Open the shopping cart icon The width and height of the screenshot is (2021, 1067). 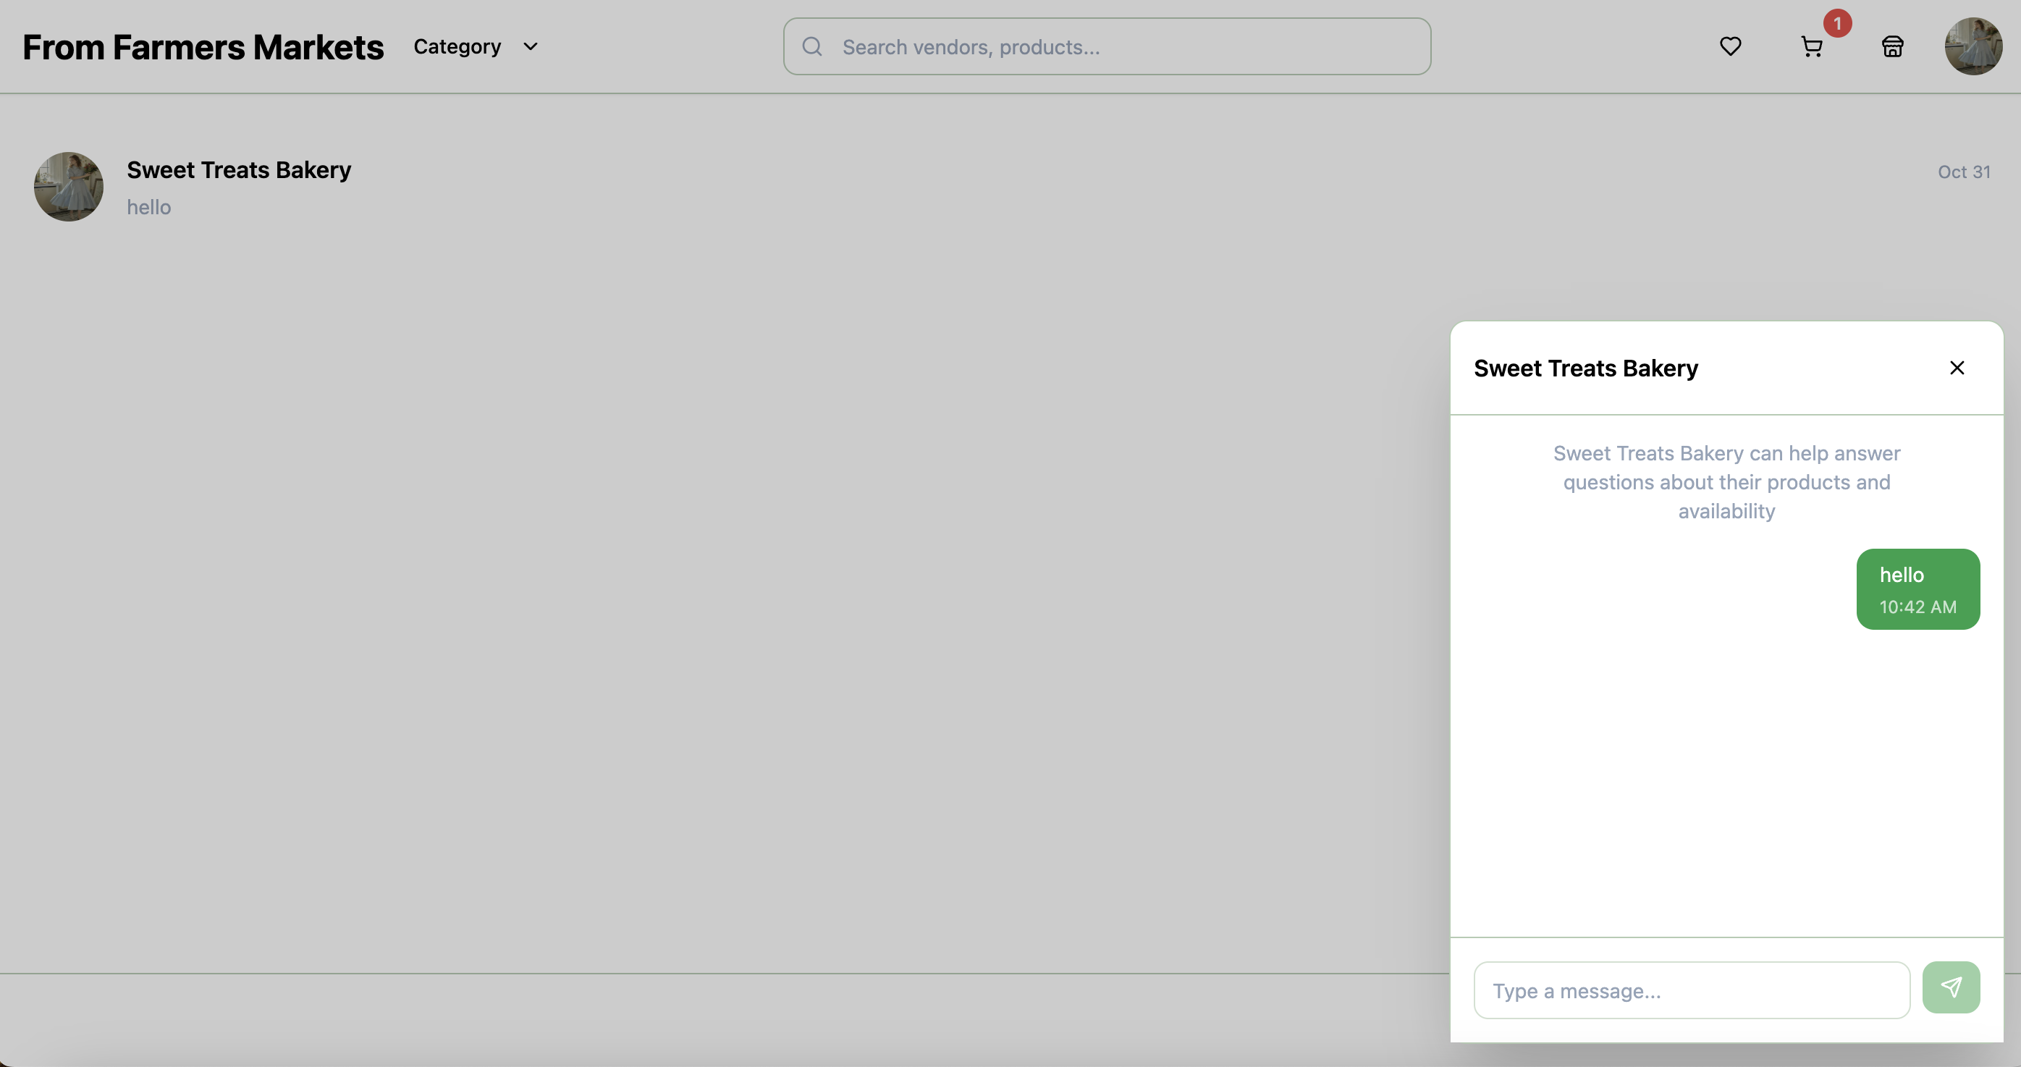coord(1811,47)
